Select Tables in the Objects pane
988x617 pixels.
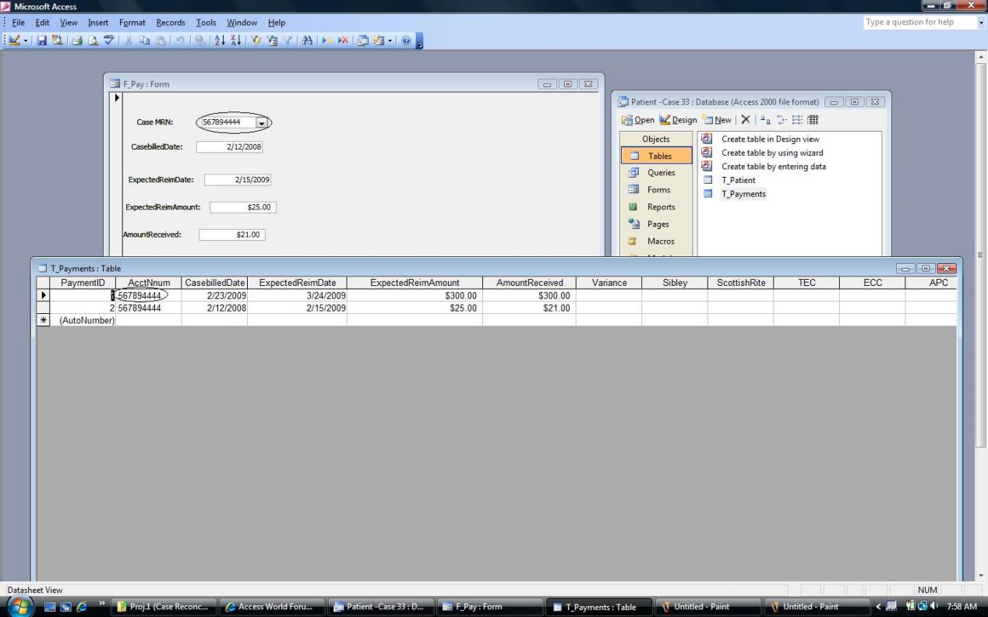656,156
